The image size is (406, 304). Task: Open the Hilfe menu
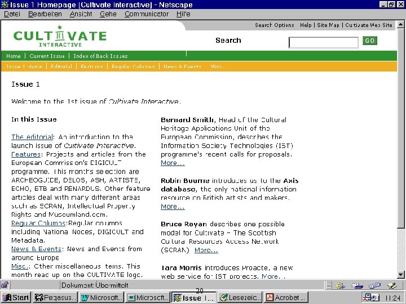coord(183,14)
